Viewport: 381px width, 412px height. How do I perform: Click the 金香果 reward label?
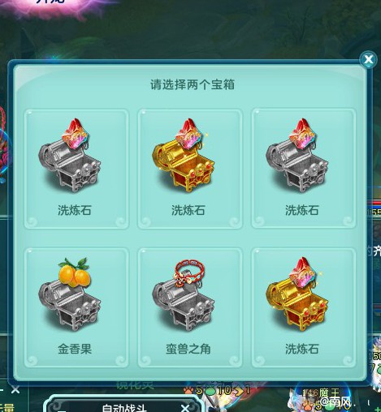(75, 349)
